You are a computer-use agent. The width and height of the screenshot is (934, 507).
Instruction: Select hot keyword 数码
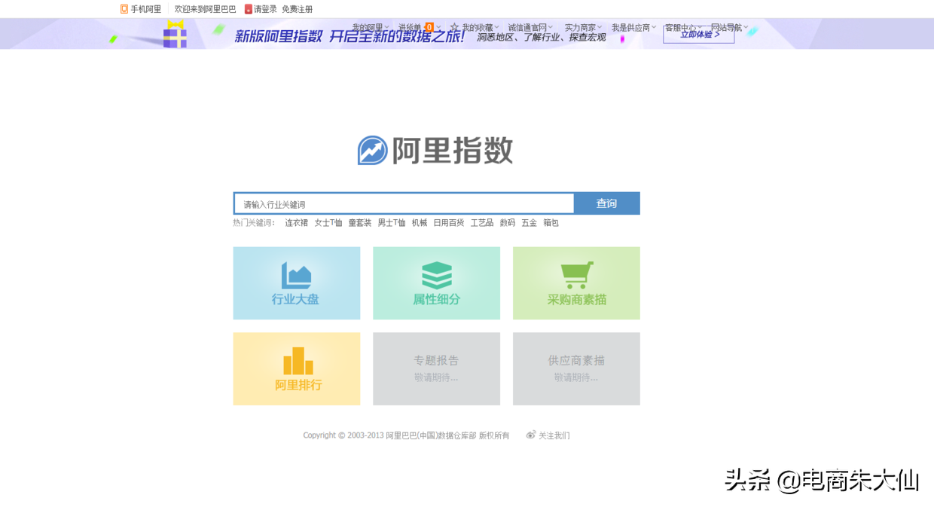click(x=508, y=223)
